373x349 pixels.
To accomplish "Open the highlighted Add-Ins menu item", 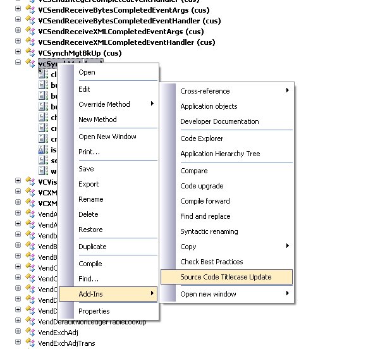I will (x=108, y=294).
